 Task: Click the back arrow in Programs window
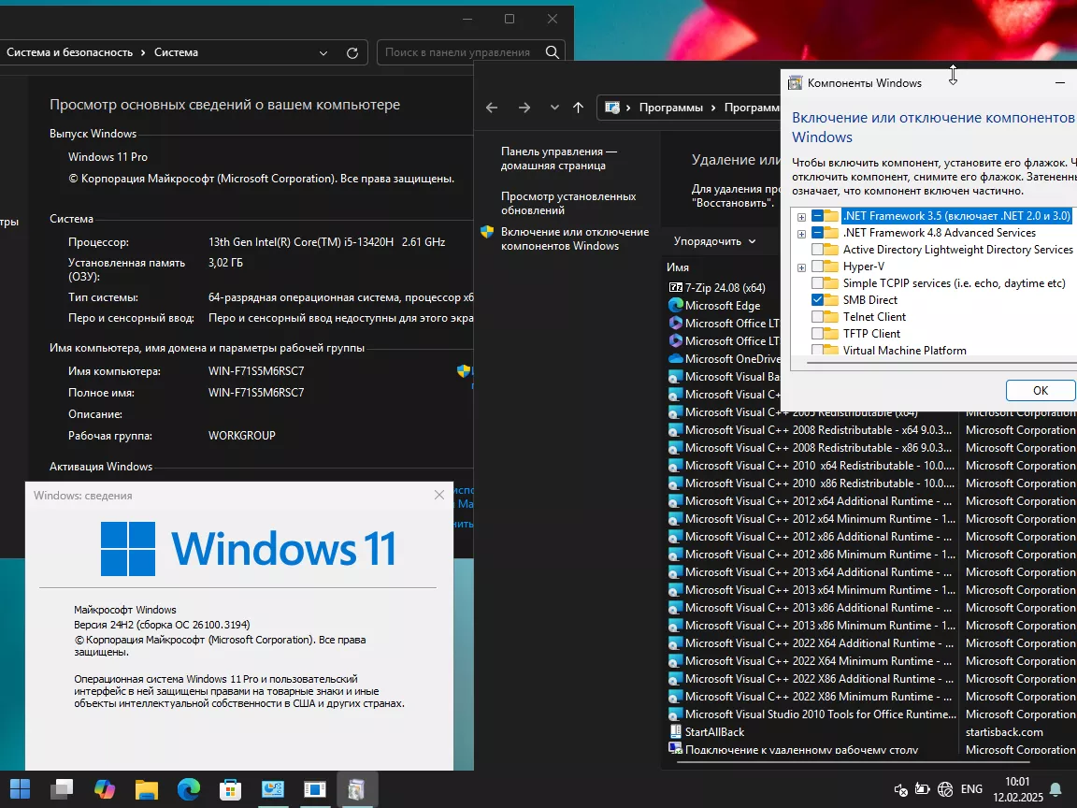[492, 108]
